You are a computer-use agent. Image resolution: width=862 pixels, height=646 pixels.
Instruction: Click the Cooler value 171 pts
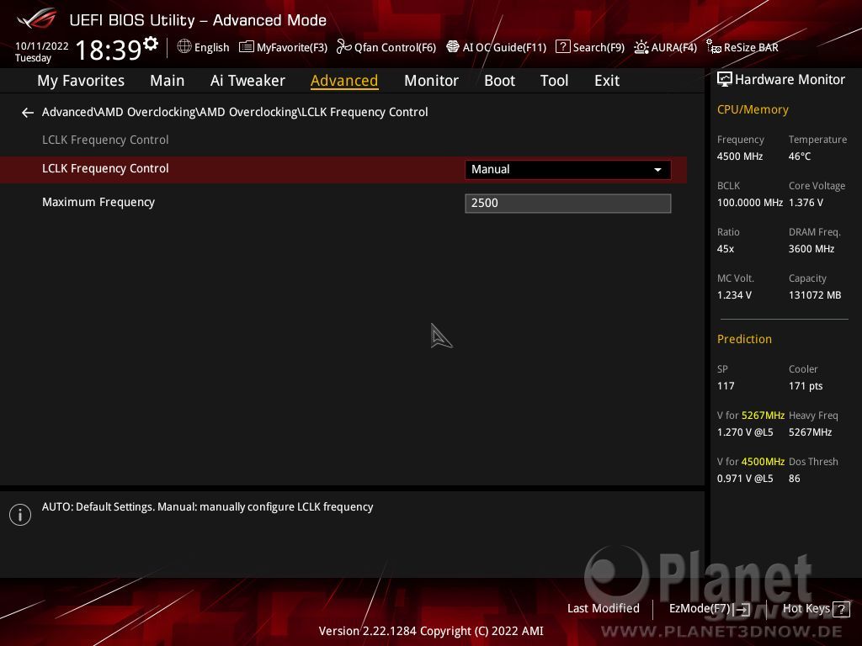pos(806,385)
